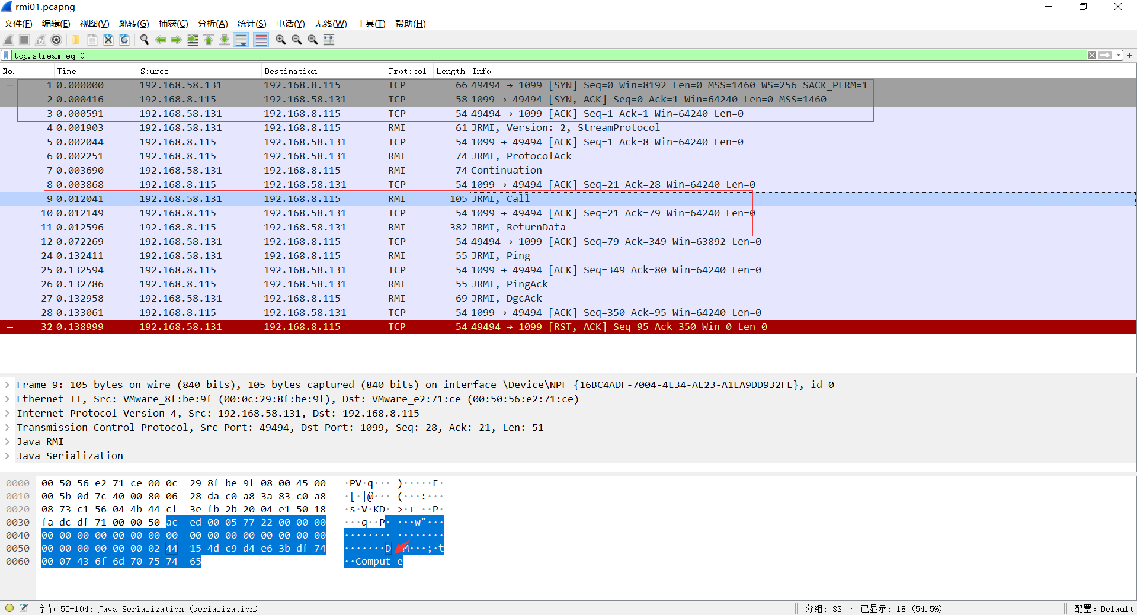This screenshot has width=1137, height=615.
Task: Go forward to next packet arrow
Action: pyautogui.click(x=176, y=40)
